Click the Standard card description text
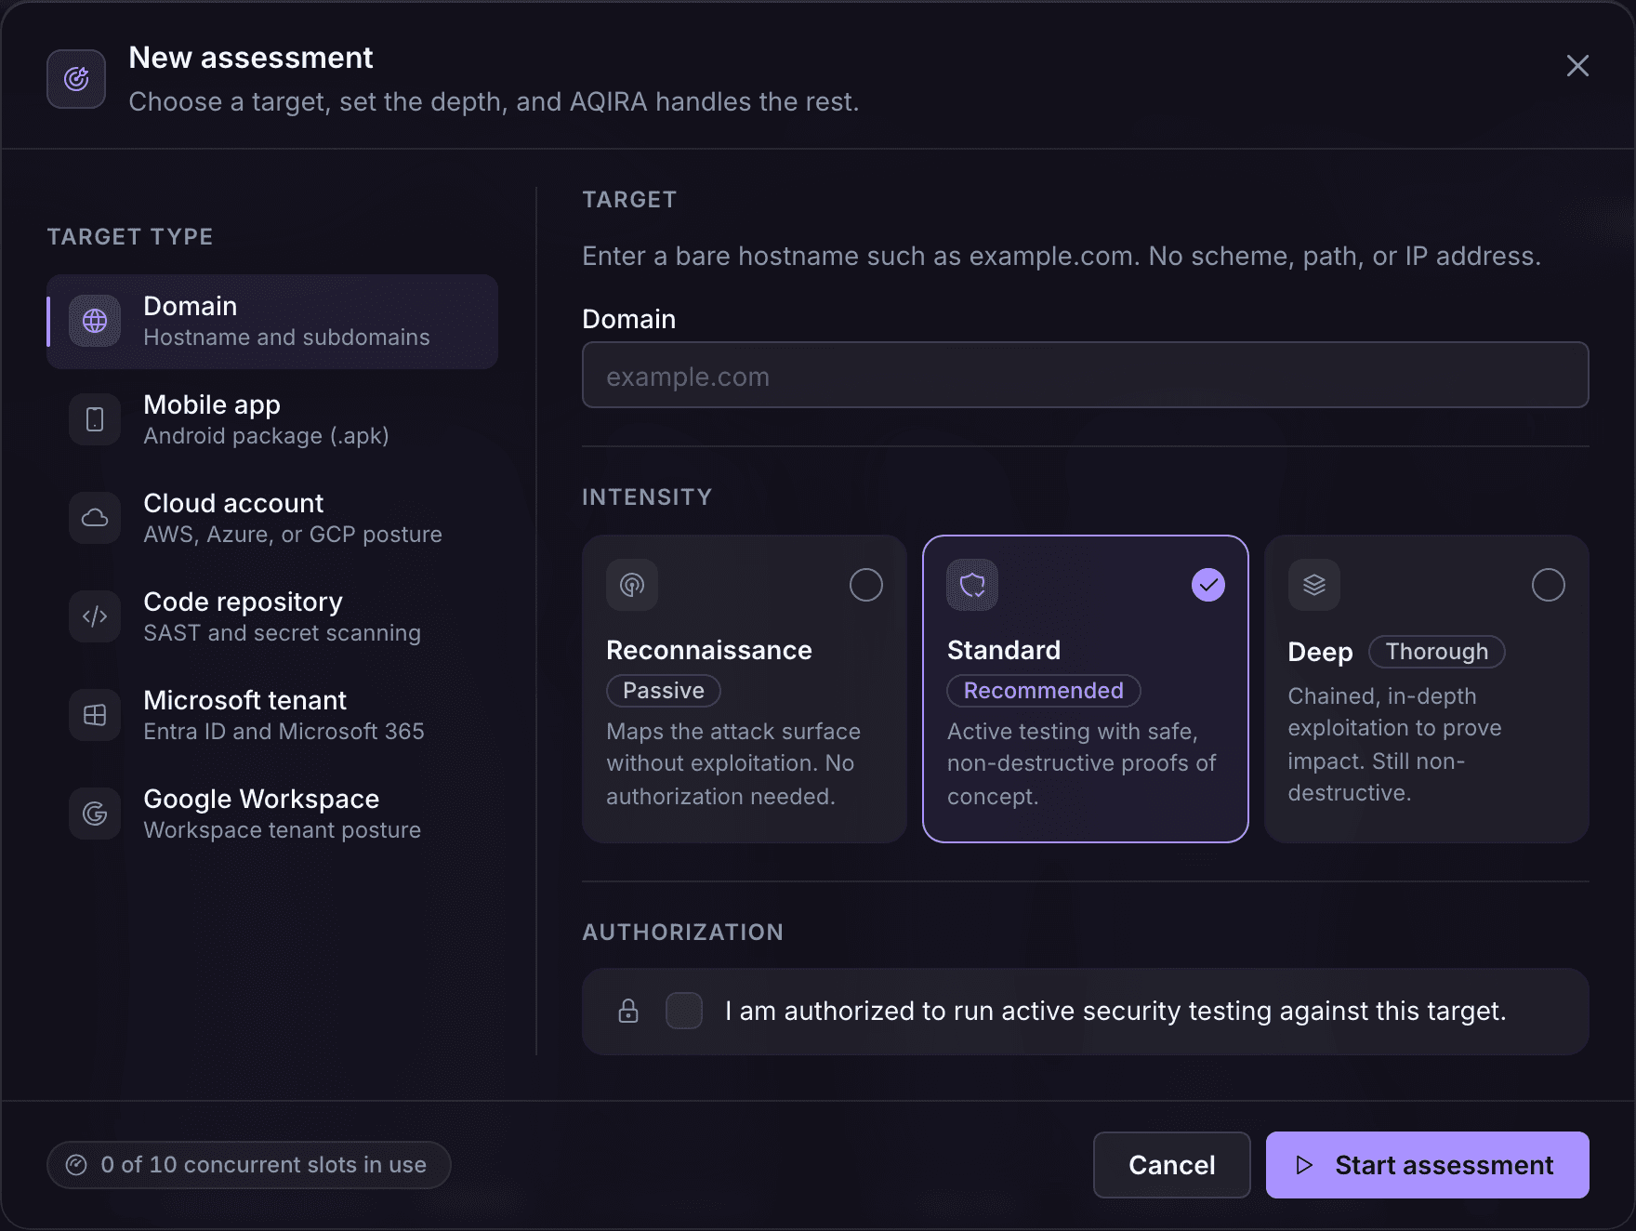Screen dimensions: 1636x1231 point(1081,763)
